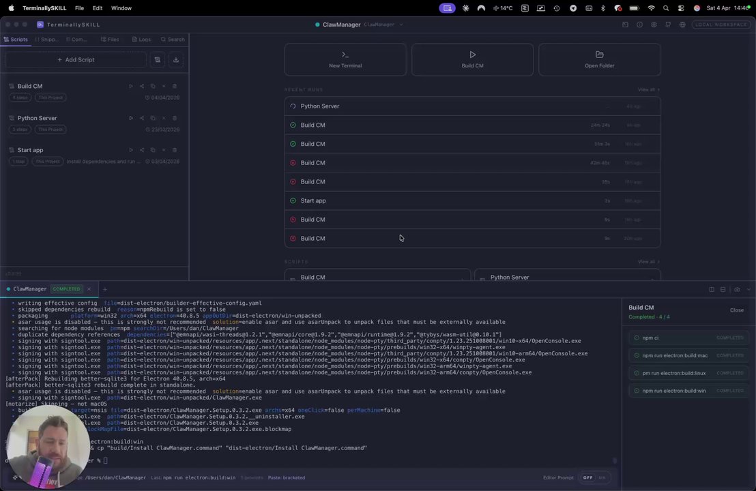The height and width of the screenshot is (491, 756).
Task: Toggle the Editor Prompt OFF/ON switch
Action: 594,477
